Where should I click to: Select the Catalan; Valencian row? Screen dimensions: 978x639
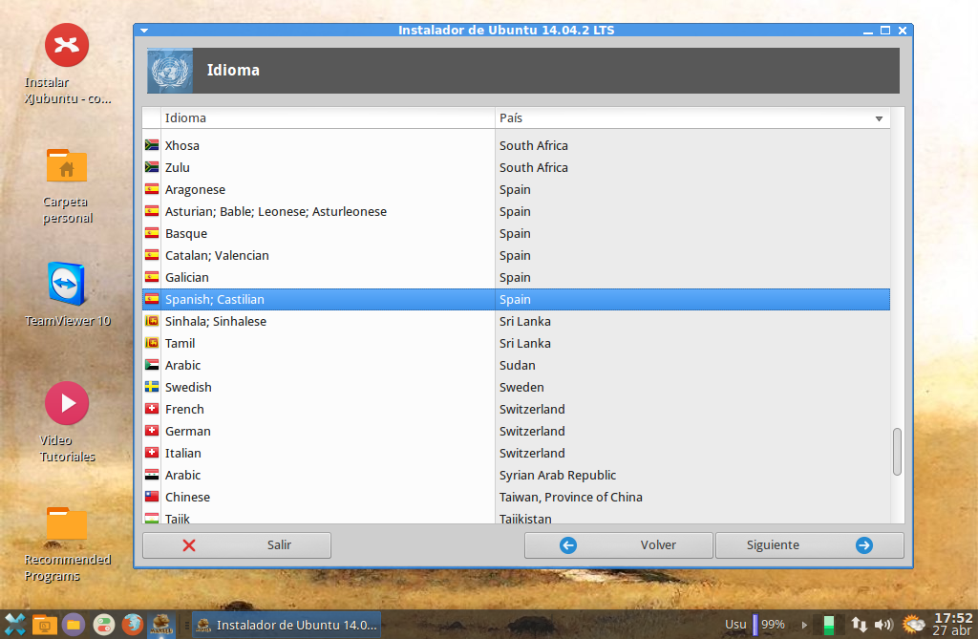point(516,255)
